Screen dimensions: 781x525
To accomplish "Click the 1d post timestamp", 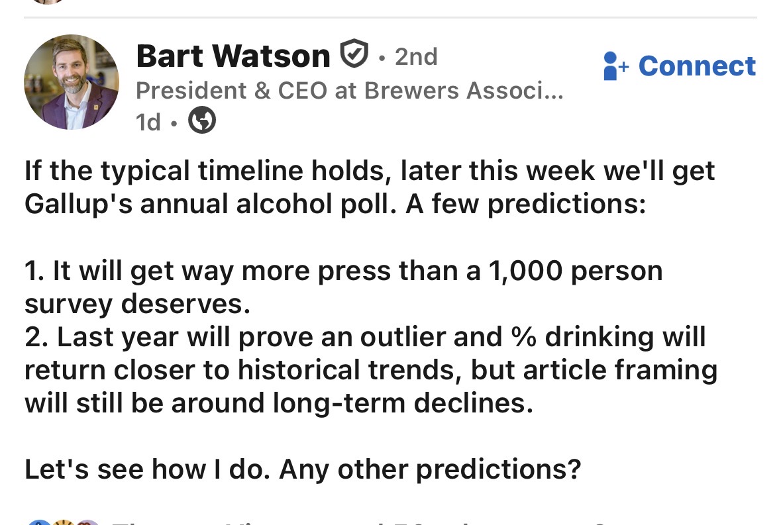I will (148, 122).
